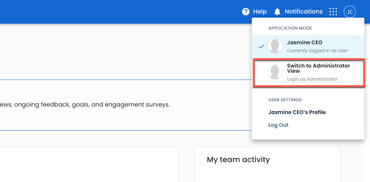Click the text mentioning engagement surveys
Screen dimensions: 370x182
pos(85,105)
